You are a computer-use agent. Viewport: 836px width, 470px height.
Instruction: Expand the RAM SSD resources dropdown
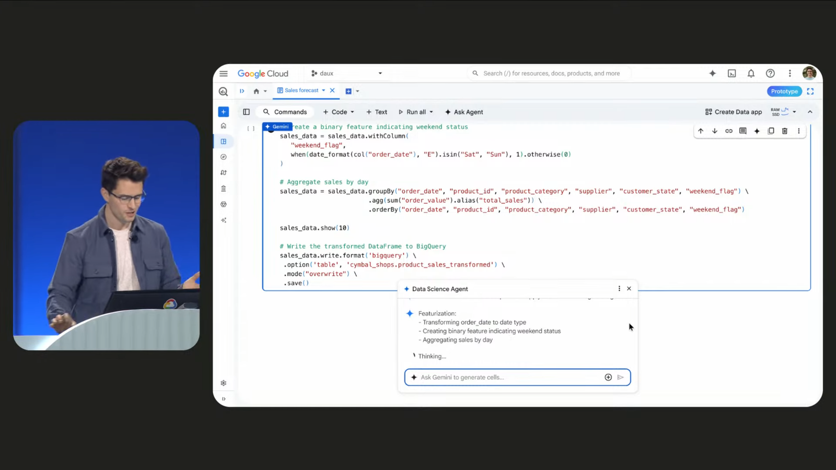coord(794,112)
